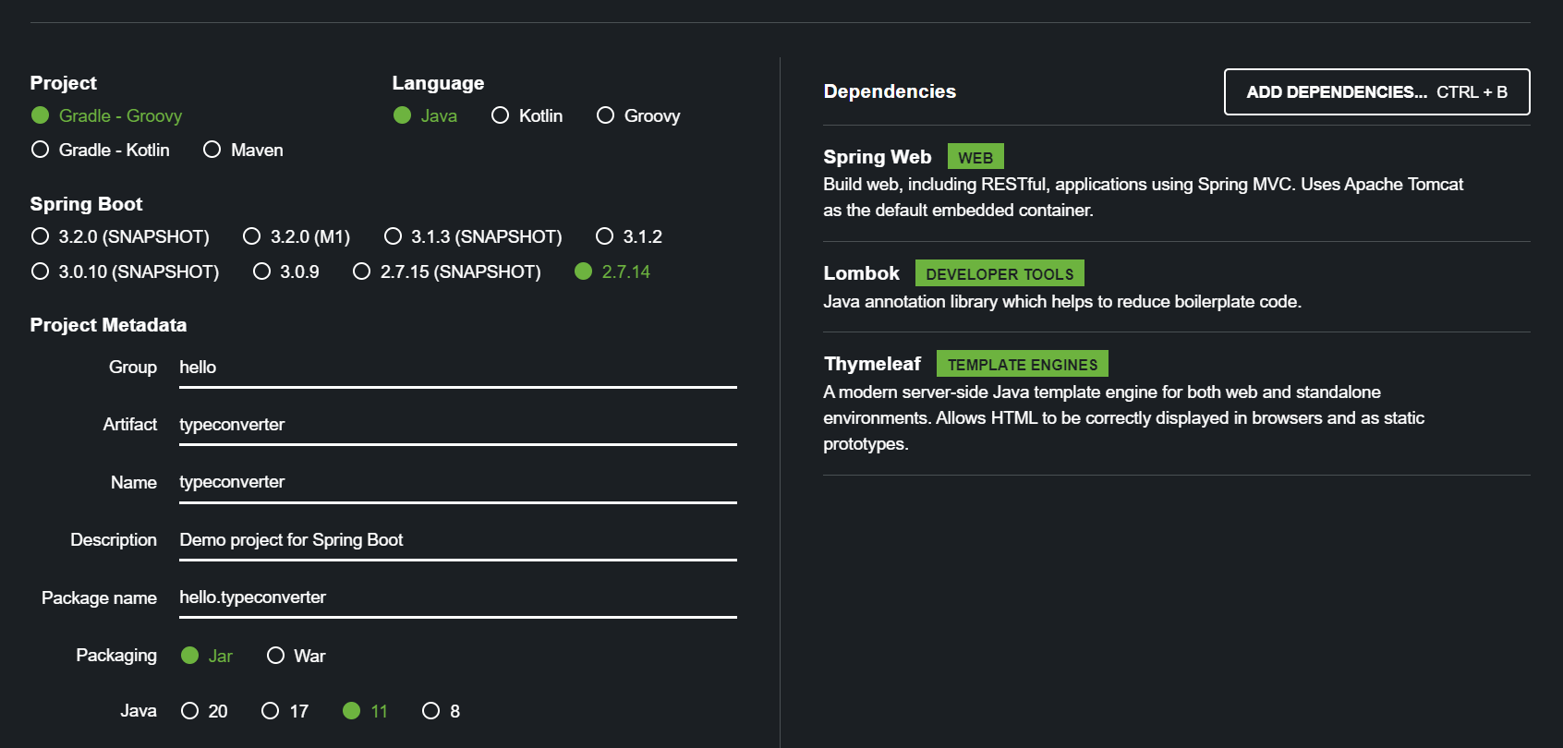Edit the Description field text
This screenshot has height=748, width=1563.
click(x=458, y=540)
